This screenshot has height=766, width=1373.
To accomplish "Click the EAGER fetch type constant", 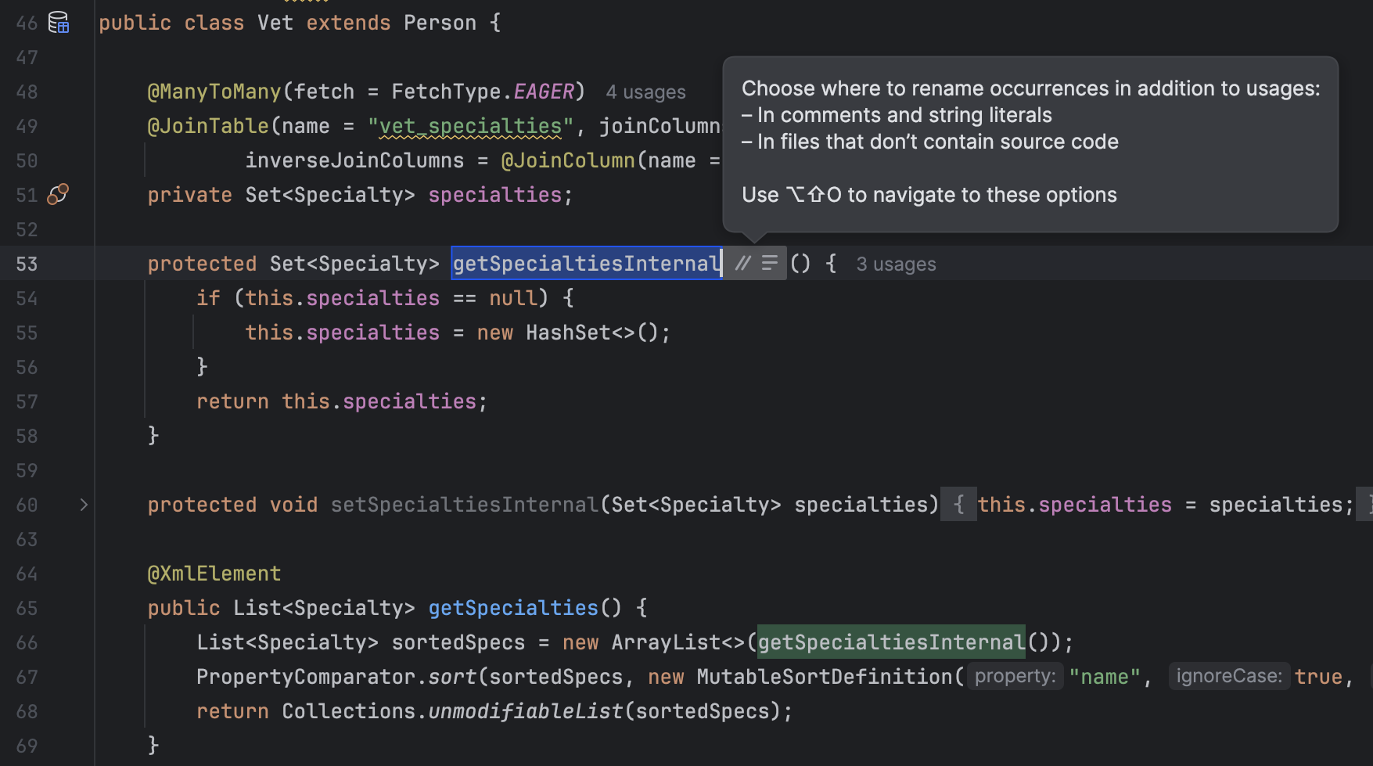I will pos(544,92).
